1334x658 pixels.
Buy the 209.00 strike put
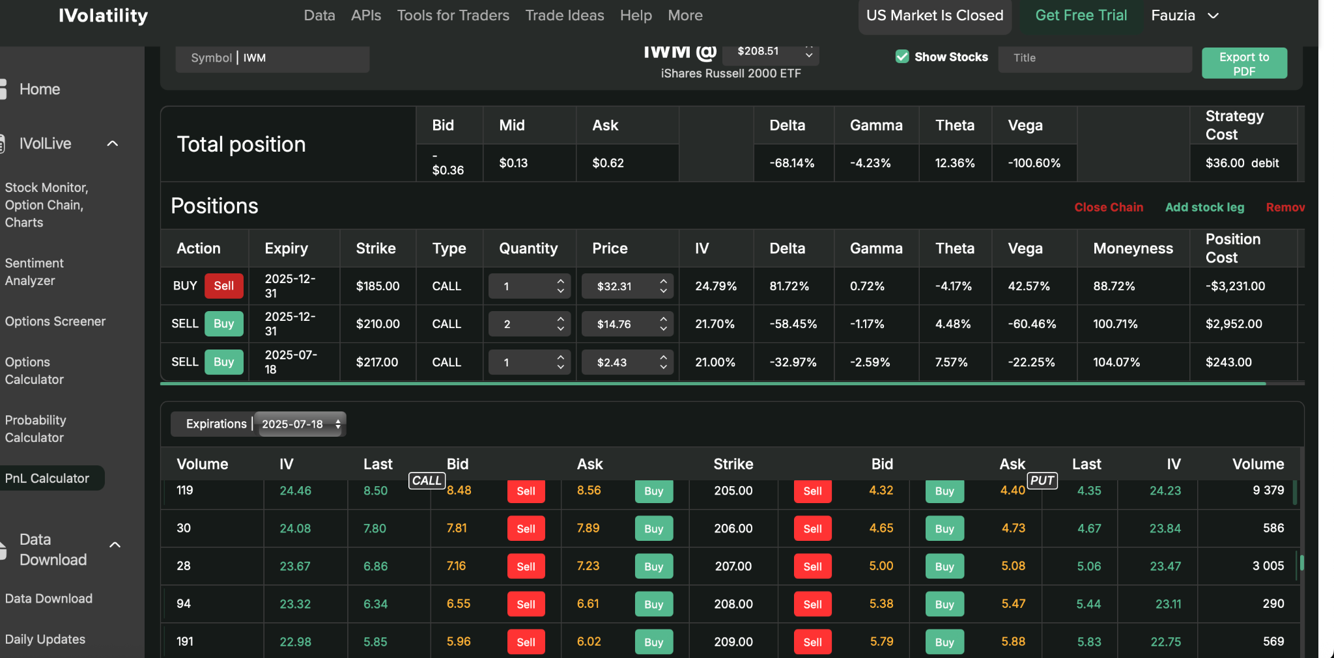[x=944, y=642]
